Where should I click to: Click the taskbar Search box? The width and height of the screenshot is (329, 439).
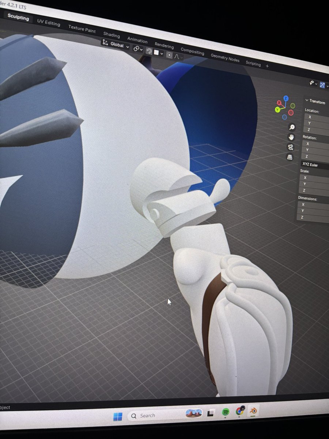[164, 415]
